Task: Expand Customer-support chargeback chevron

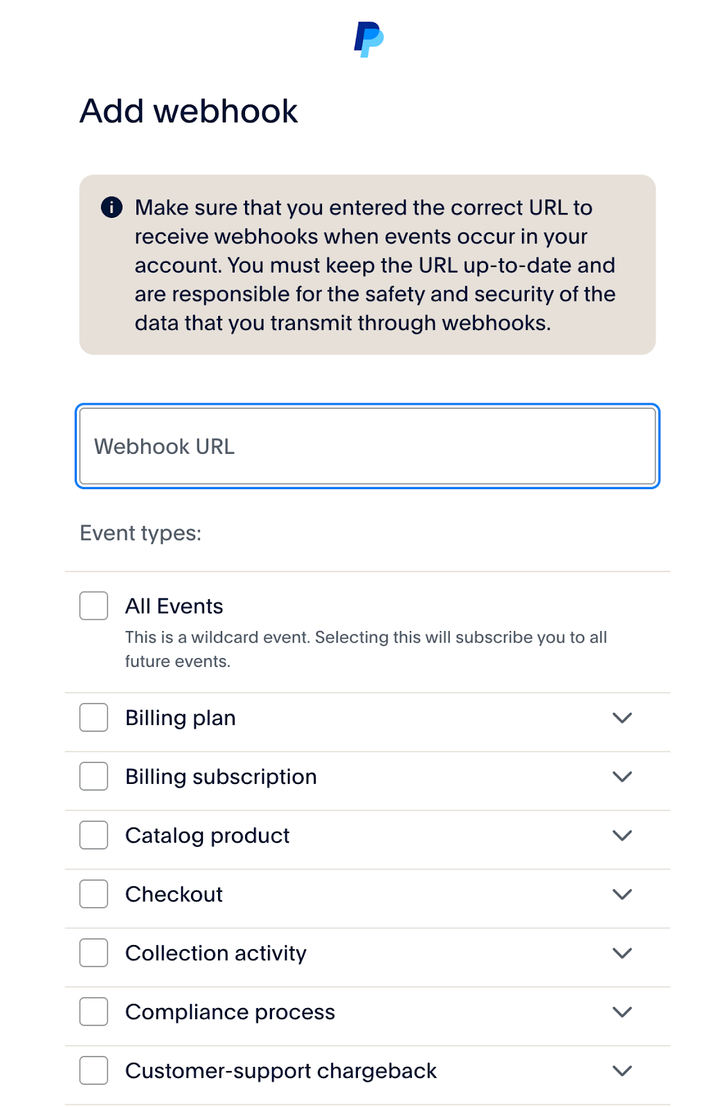Action: 622,1071
